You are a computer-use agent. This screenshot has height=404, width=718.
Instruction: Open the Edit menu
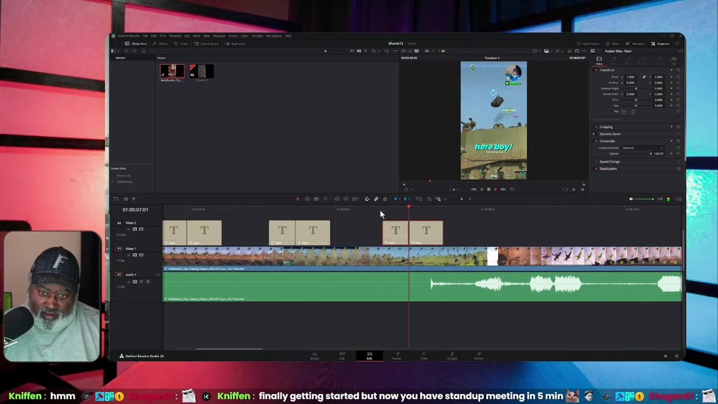pos(154,36)
